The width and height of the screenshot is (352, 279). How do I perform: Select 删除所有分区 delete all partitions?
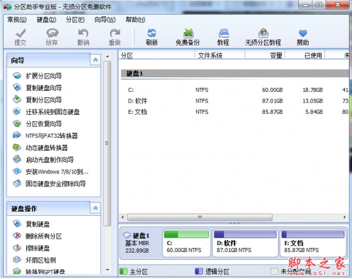coord(37,236)
